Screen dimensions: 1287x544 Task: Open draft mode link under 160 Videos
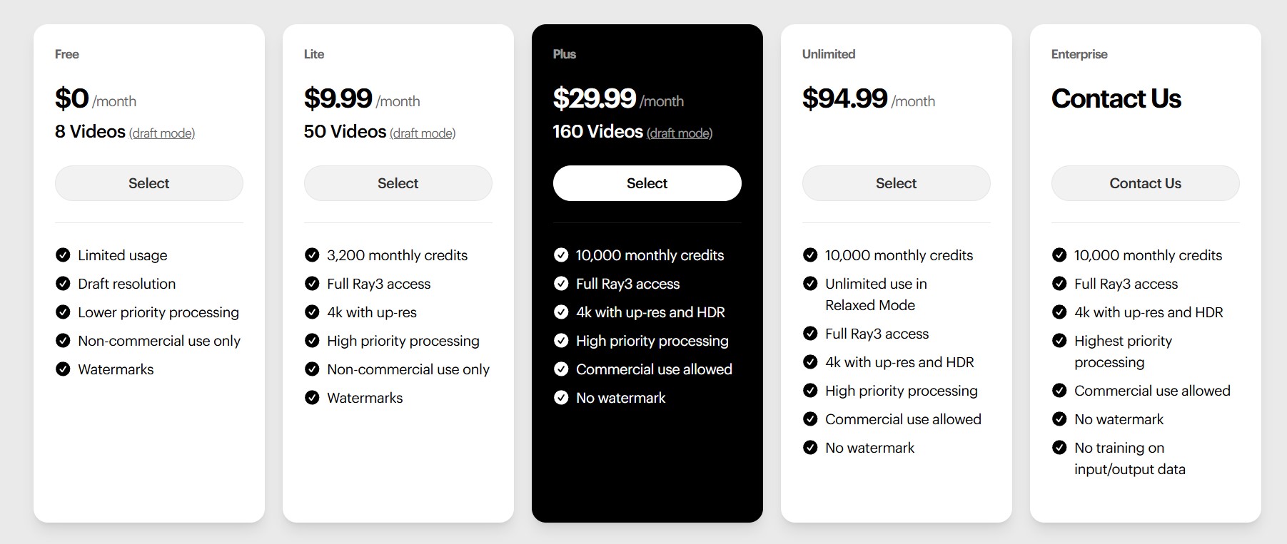[x=680, y=133]
